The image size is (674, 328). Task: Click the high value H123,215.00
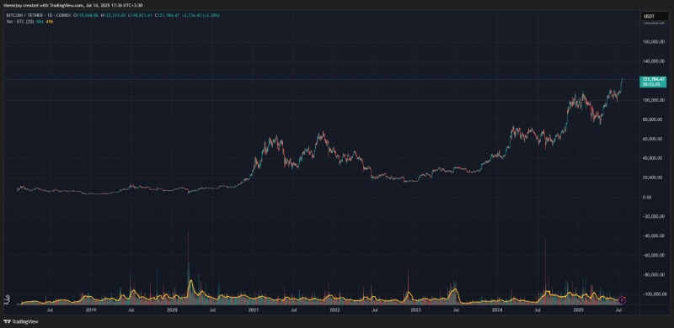click(x=113, y=15)
